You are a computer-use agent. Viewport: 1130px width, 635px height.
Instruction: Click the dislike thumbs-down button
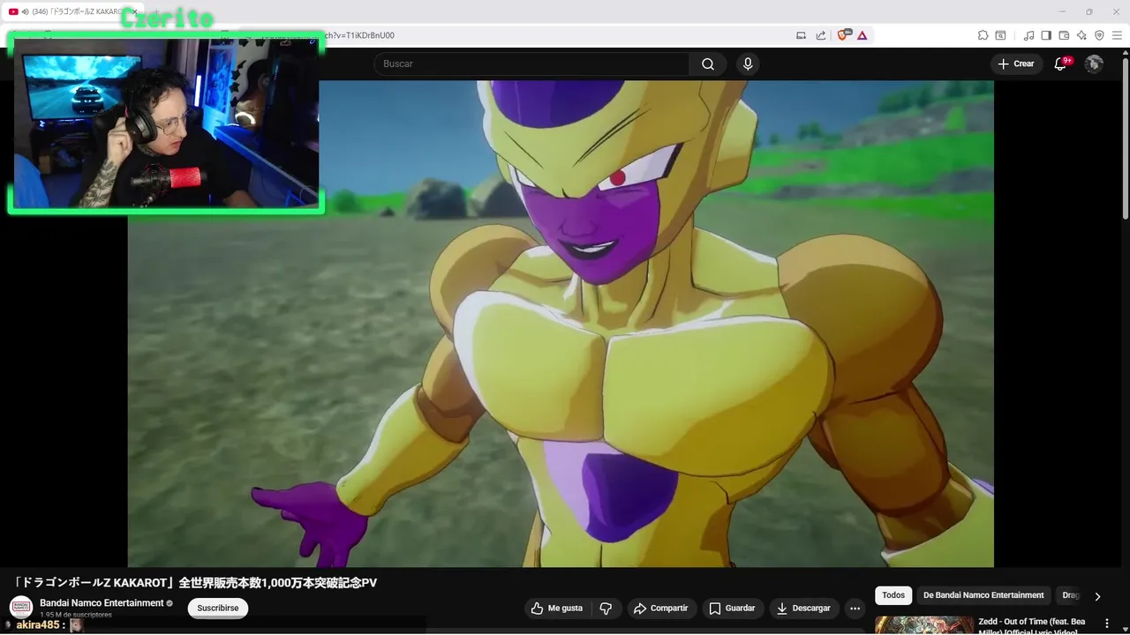(x=606, y=609)
